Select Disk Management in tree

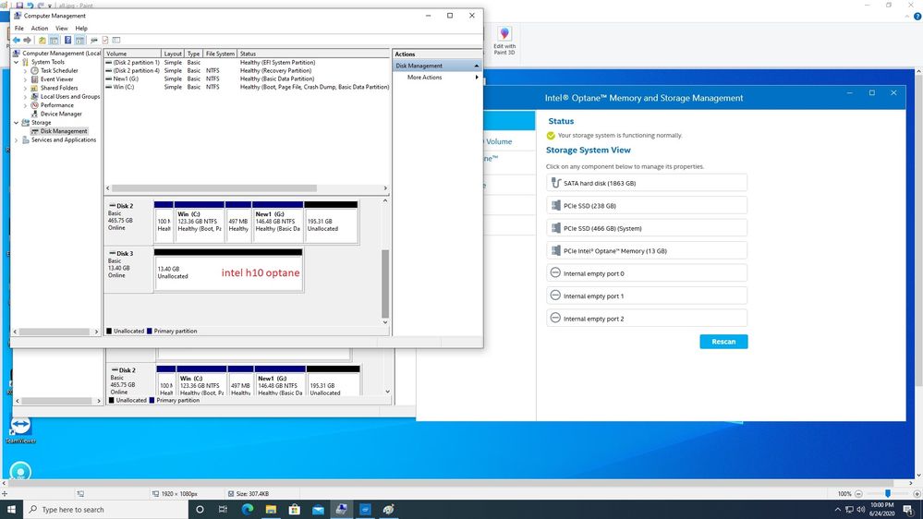(64, 131)
